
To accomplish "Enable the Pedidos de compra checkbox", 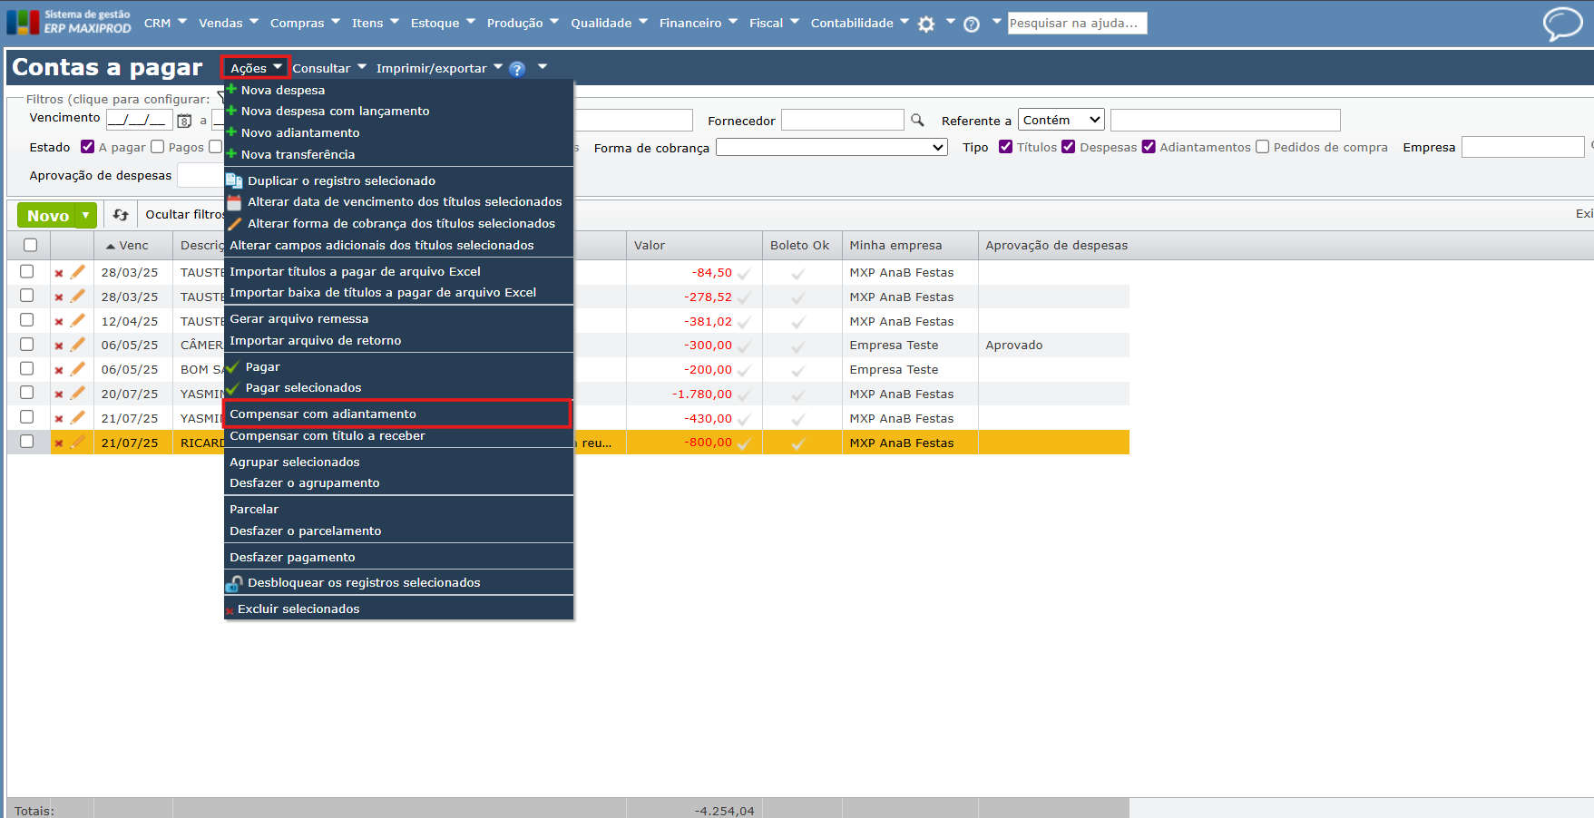I will tap(1263, 147).
